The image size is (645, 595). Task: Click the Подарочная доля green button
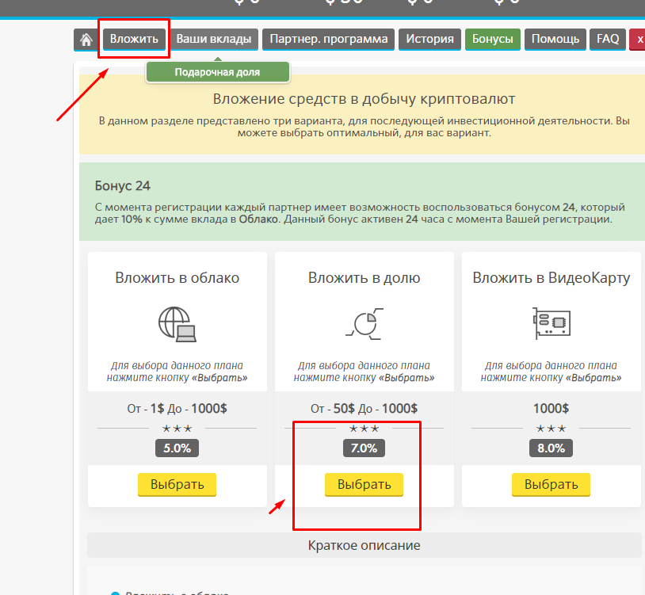218,72
